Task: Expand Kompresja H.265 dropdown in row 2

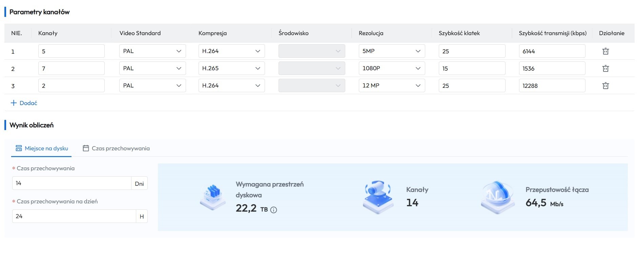Action: 231,69
